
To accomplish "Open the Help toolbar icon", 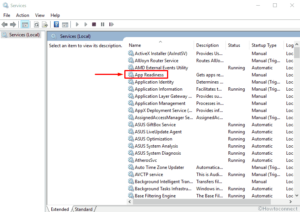I will coord(56,24).
